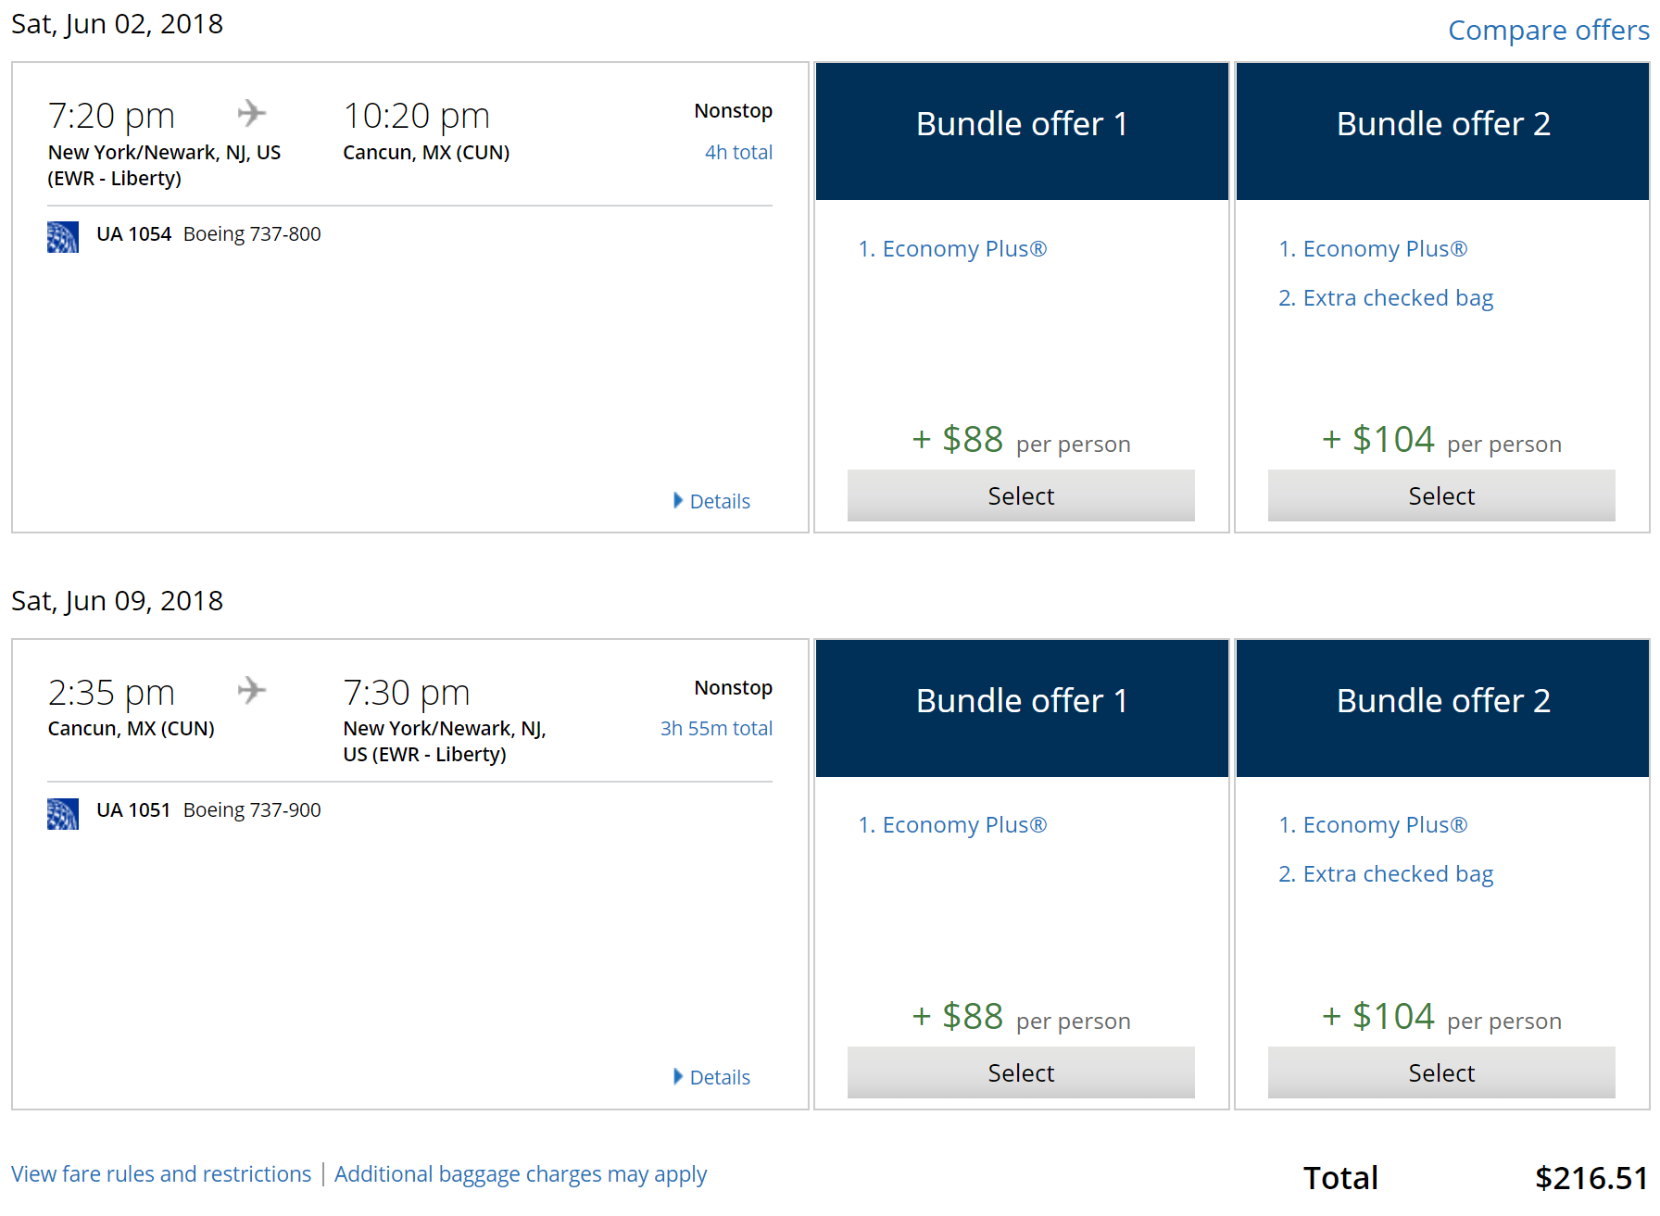1660x1216 pixels.
Task: Select Bundle offer 2 for return flight
Action: (x=1440, y=1072)
